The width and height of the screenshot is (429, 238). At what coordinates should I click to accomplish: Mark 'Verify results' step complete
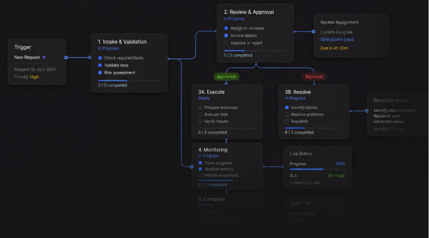point(200,121)
